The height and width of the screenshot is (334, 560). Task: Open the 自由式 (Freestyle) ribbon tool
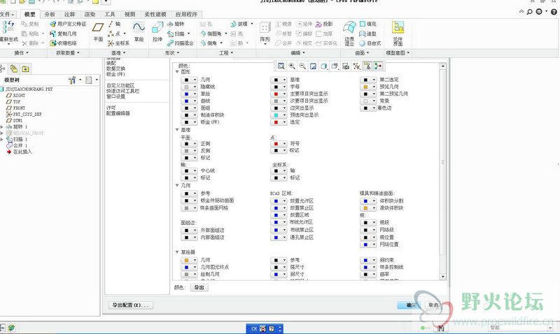[370, 43]
